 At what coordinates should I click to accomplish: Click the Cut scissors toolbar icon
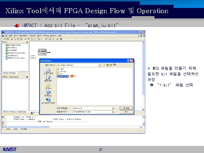[12, 39]
